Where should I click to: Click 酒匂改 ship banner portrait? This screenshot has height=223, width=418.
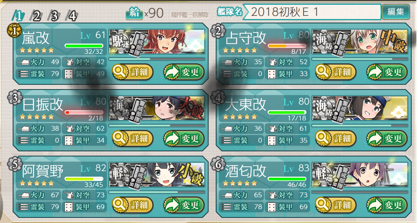click(360, 175)
